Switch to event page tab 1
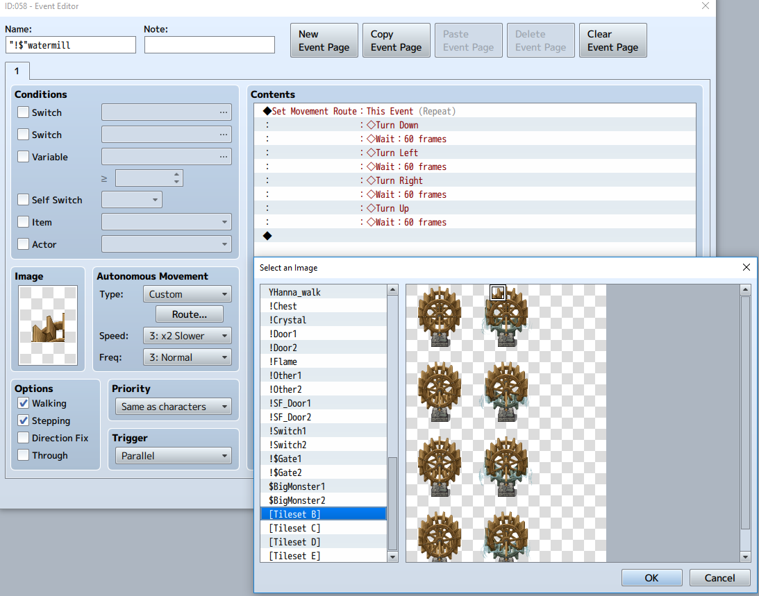Image resolution: width=759 pixels, height=596 pixels. pyautogui.click(x=17, y=71)
